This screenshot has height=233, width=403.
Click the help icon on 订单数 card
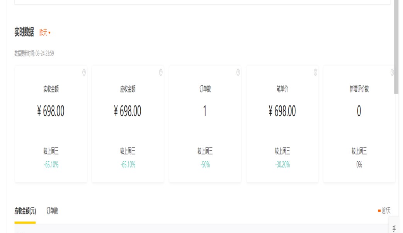point(238,72)
